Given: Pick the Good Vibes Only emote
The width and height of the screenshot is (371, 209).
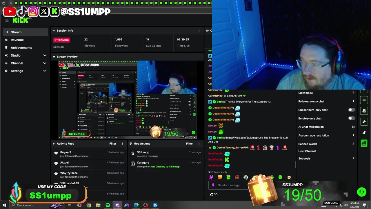Looking at the screenshot, I should [x=220, y=177].
